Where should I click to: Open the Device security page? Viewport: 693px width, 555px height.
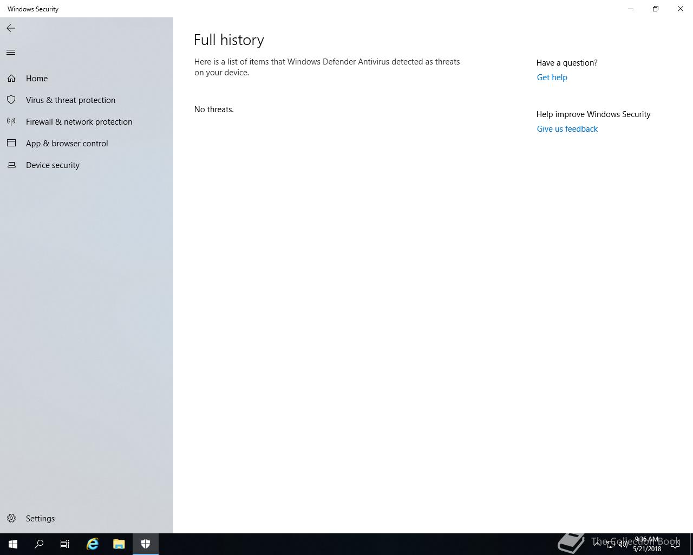pyautogui.click(x=87, y=165)
